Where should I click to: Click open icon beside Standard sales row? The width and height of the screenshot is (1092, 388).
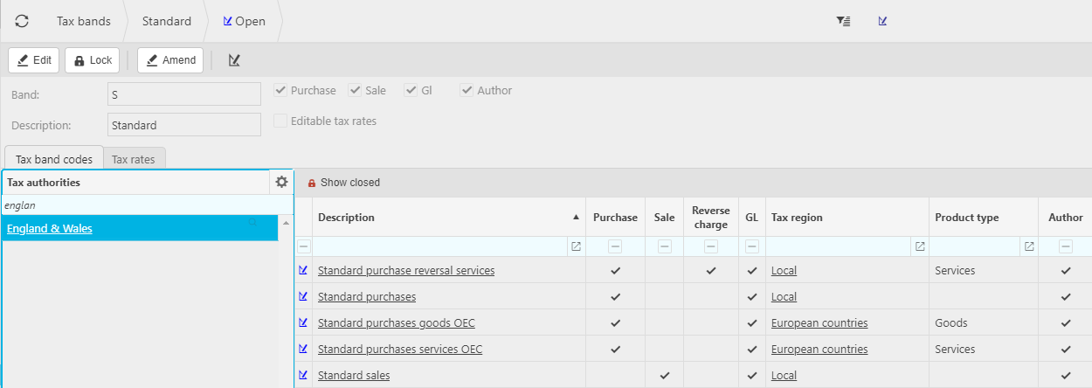coord(303,375)
